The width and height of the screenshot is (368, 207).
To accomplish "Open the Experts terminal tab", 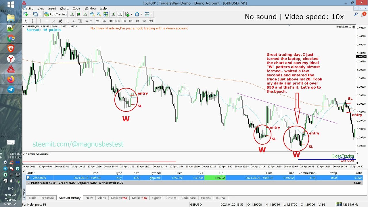I will pyautogui.click(x=206, y=198).
